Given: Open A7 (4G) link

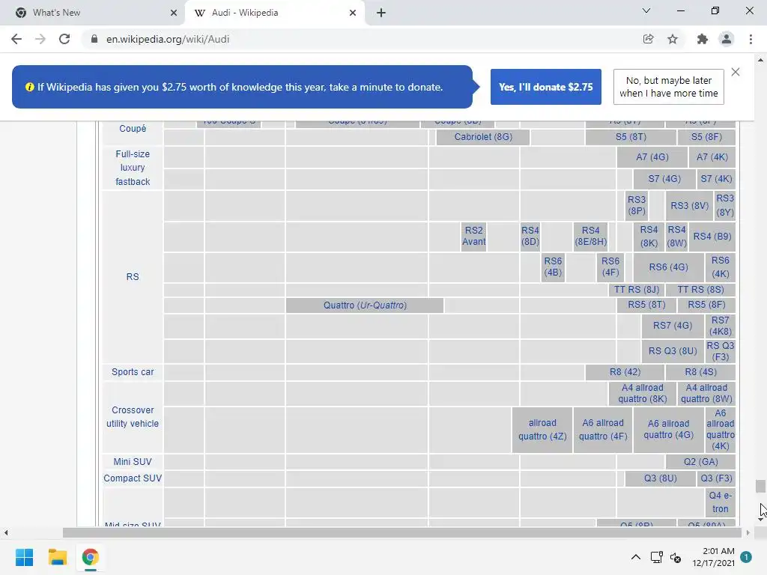Looking at the screenshot, I should click(x=652, y=157).
